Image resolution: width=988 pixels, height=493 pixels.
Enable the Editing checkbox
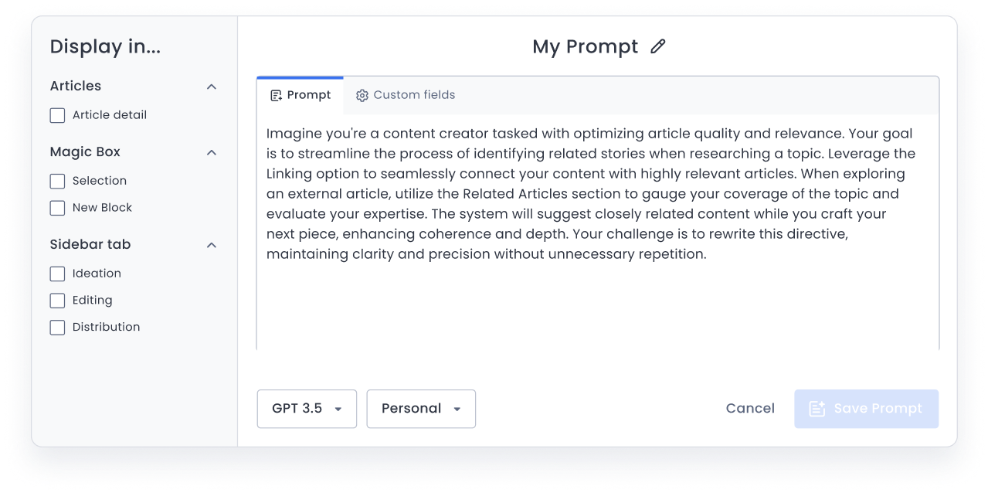57,301
